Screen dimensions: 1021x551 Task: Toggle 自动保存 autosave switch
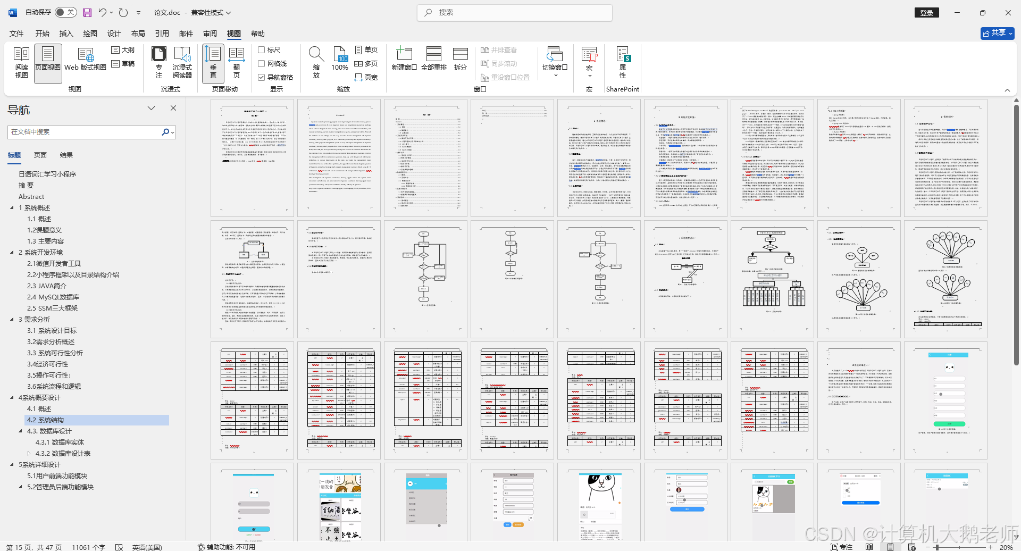click(x=66, y=12)
